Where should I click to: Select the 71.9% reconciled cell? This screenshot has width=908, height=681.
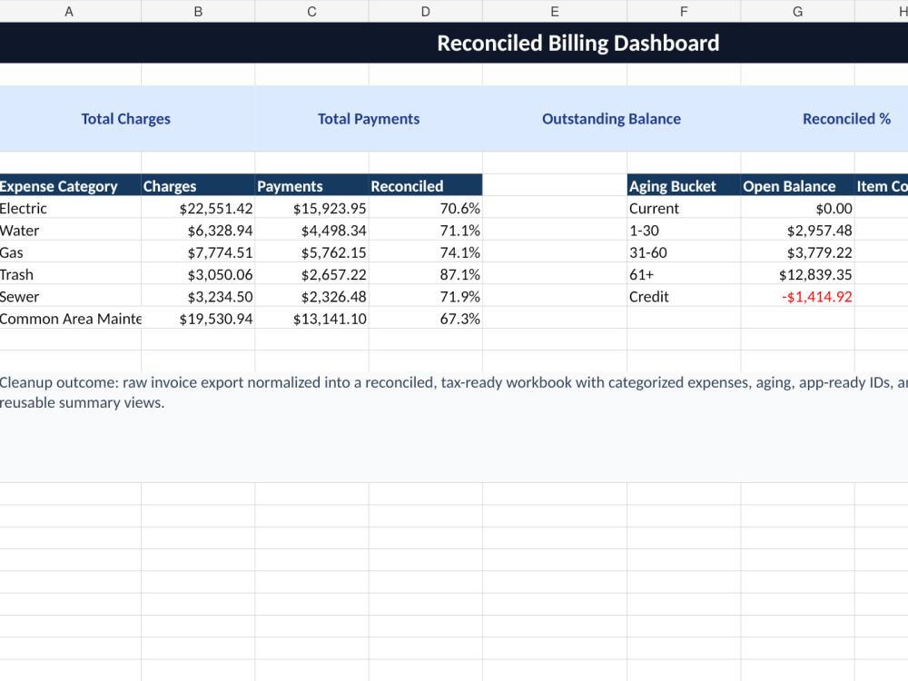click(426, 295)
